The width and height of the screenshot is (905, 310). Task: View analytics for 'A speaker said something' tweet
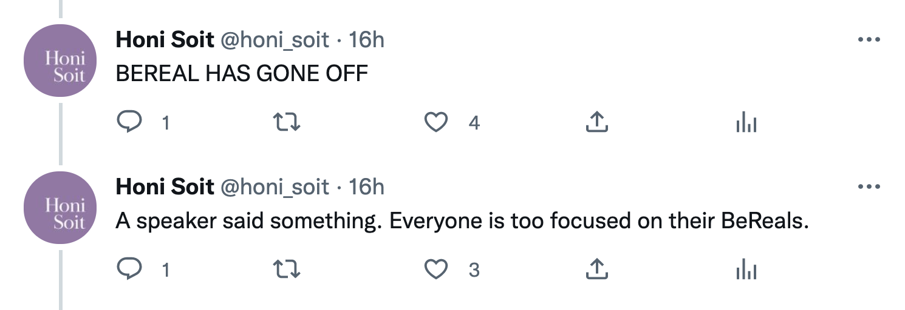(746, 270)
